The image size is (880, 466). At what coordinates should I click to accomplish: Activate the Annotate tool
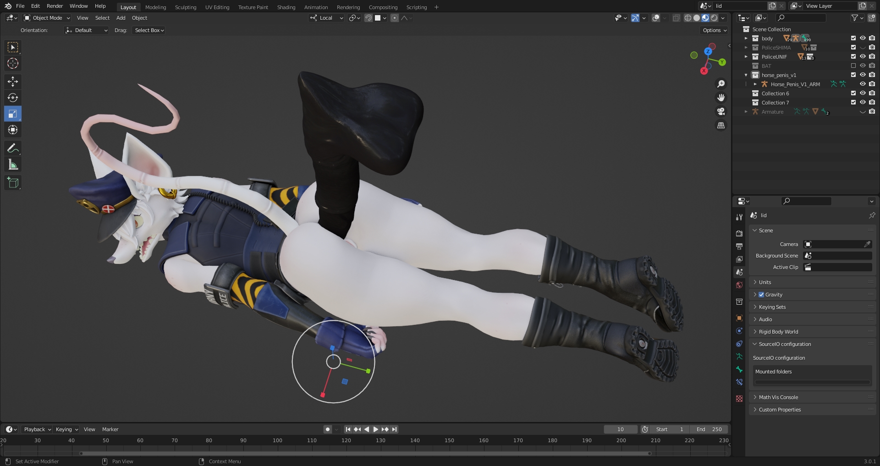coord(13,148)
